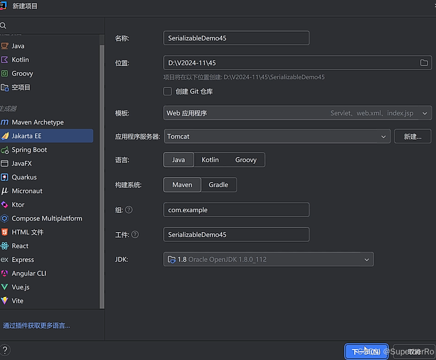The width and height of the screenshot is (436, 360).
Task: Click the search field in sidebar
Action: click(52, 26)
